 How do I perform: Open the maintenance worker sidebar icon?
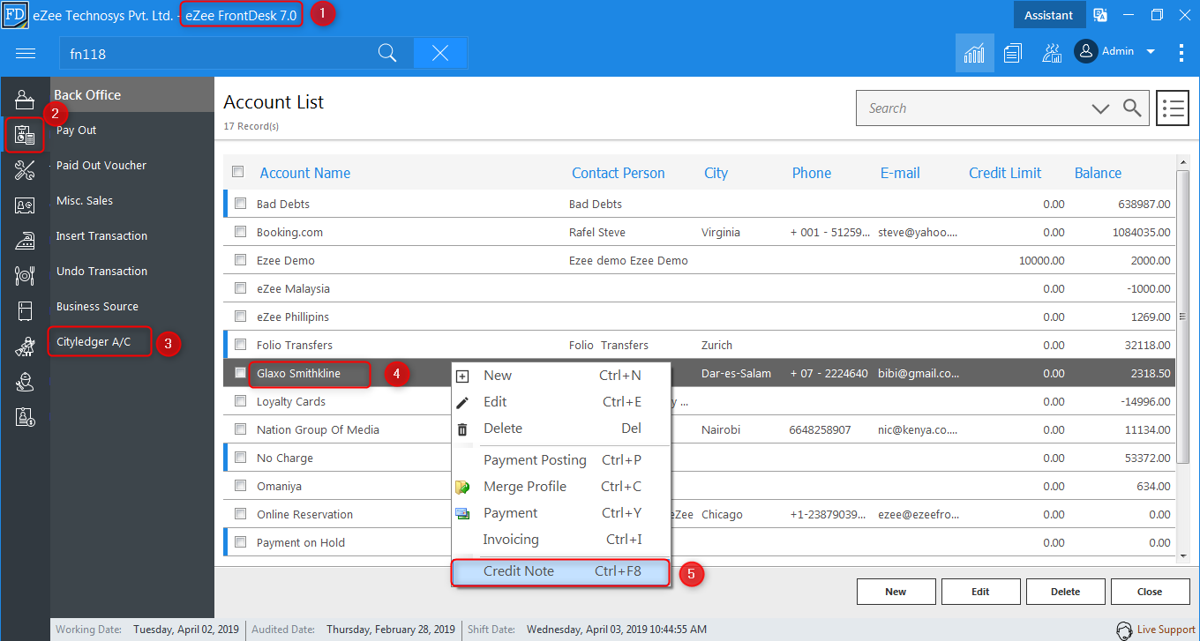tap(25, 382)
